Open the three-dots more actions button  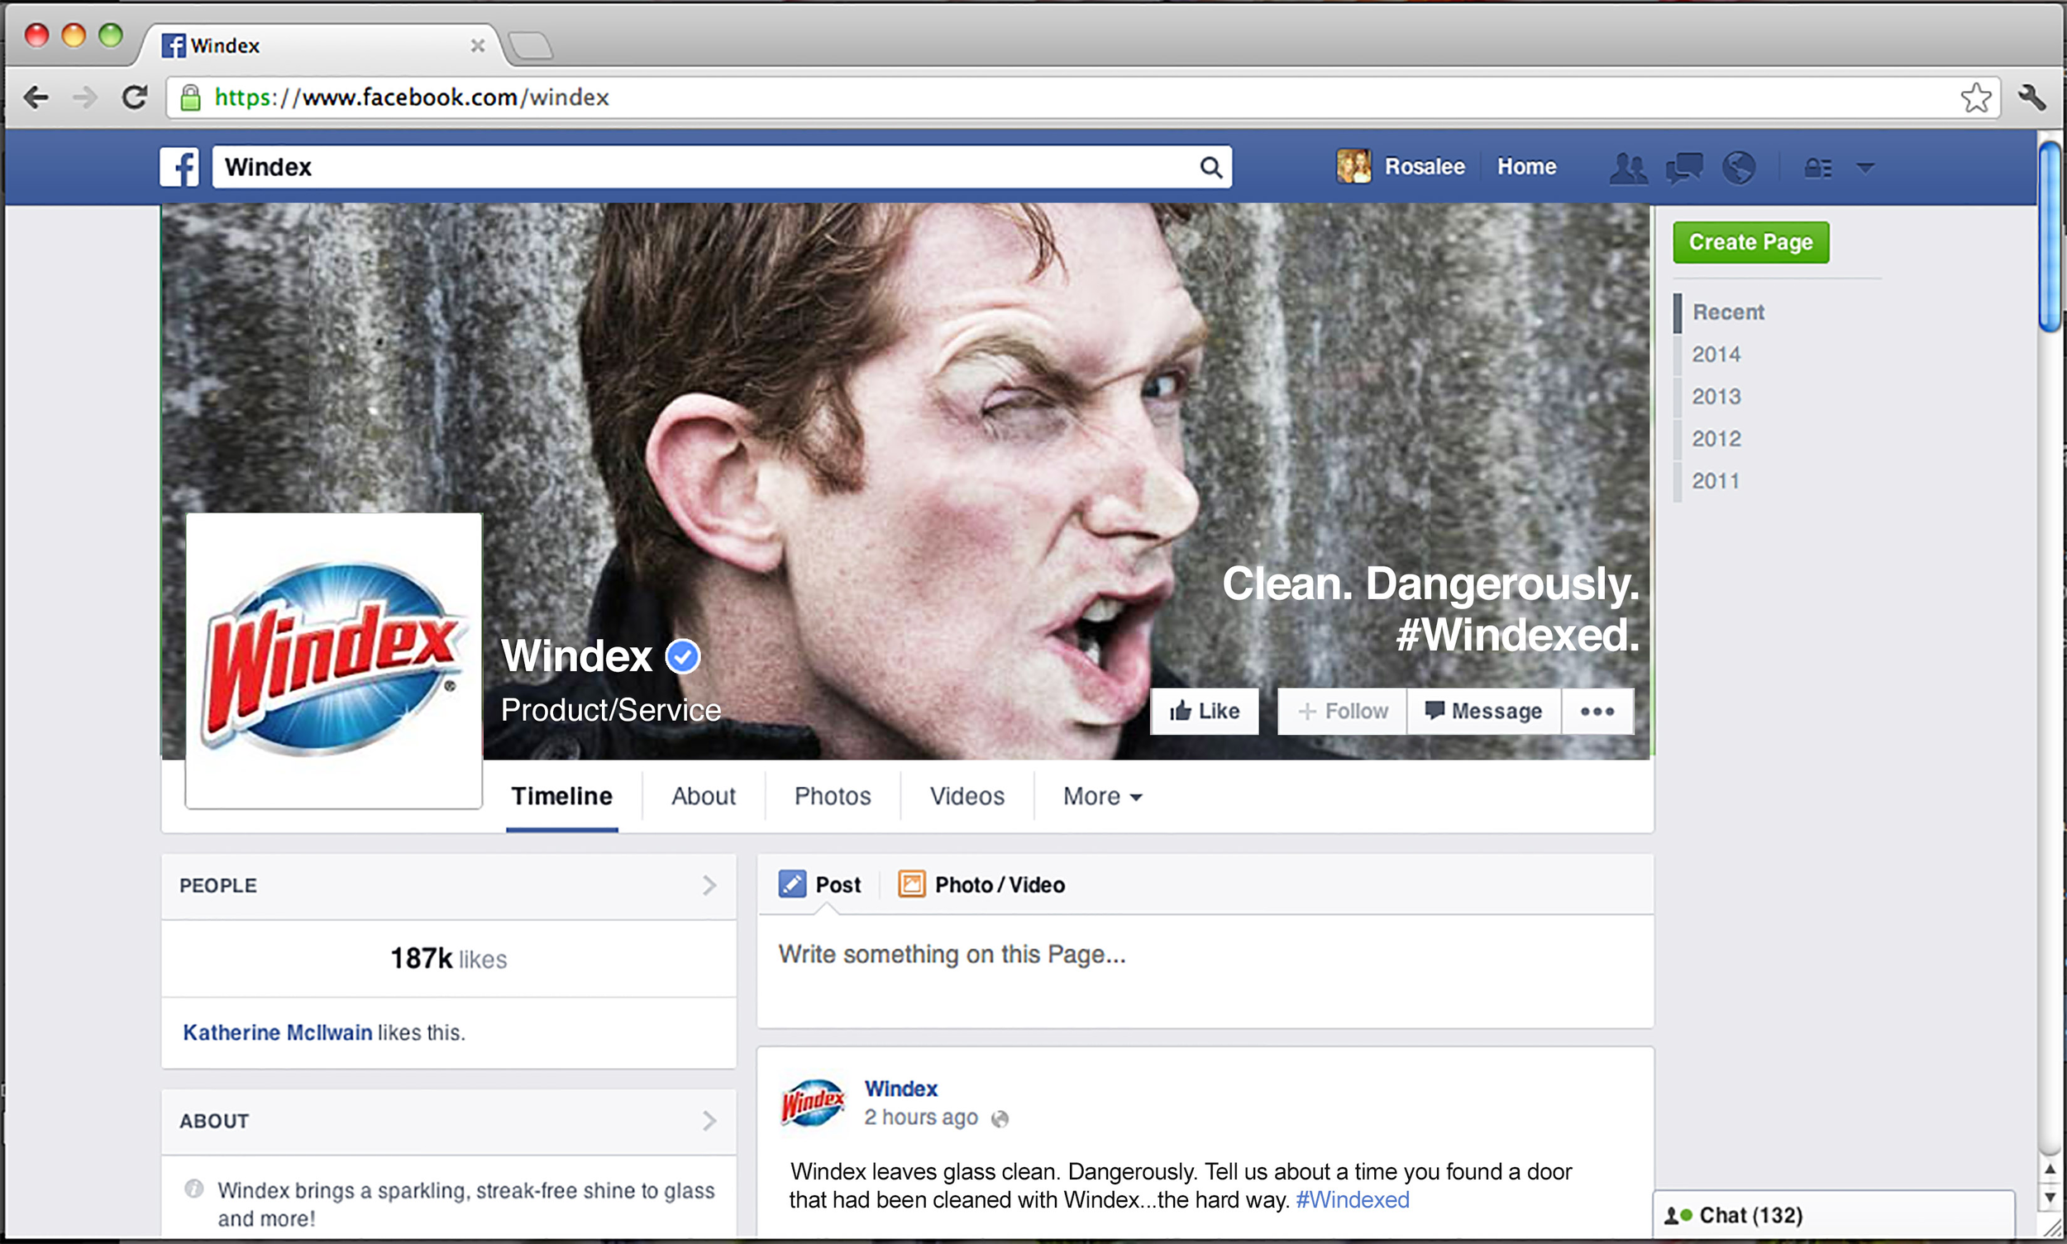pos(1597,712)
